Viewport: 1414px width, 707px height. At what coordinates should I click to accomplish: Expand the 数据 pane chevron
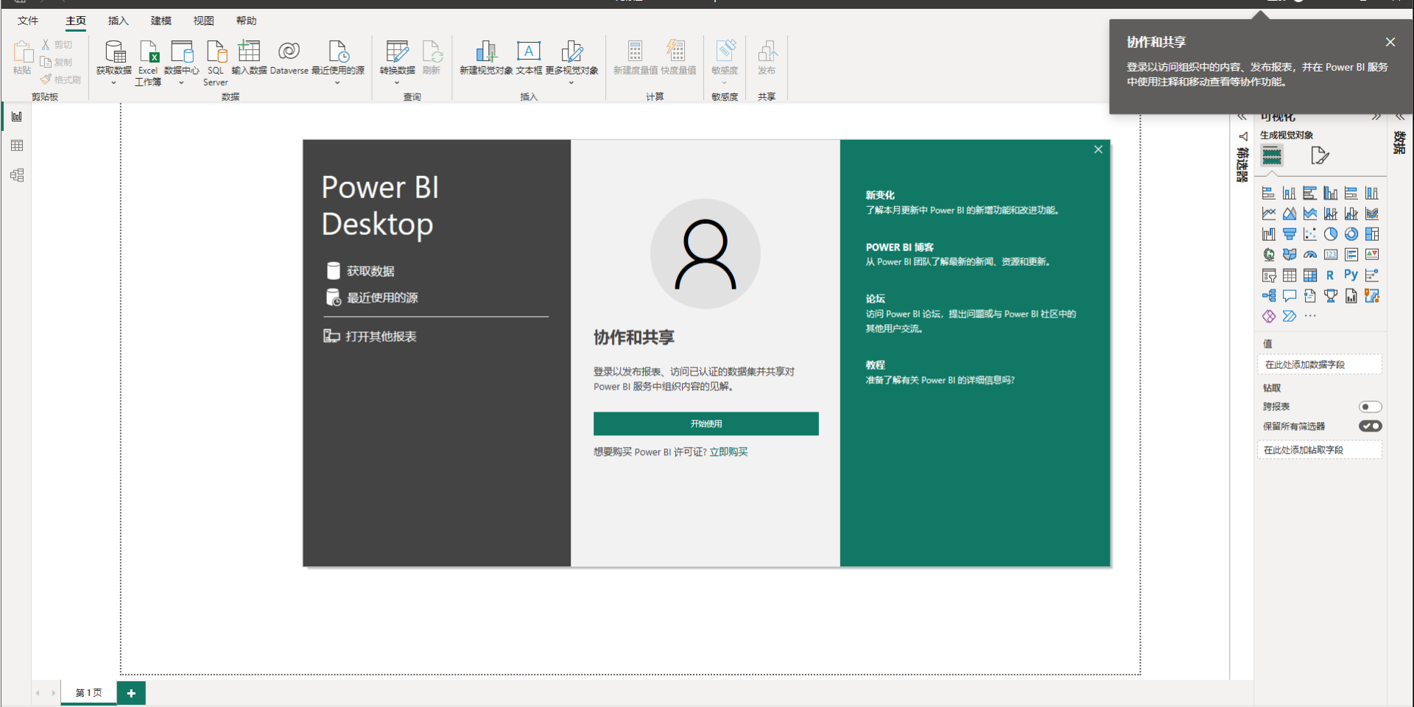1400,117
